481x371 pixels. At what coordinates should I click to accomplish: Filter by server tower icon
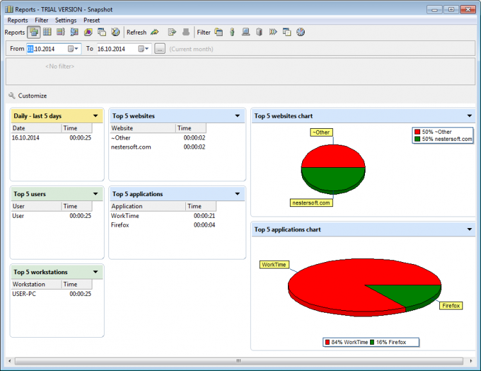pos(259,32)
